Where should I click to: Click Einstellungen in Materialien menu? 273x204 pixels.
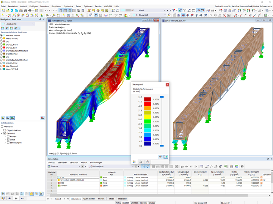tap(96, 163)
